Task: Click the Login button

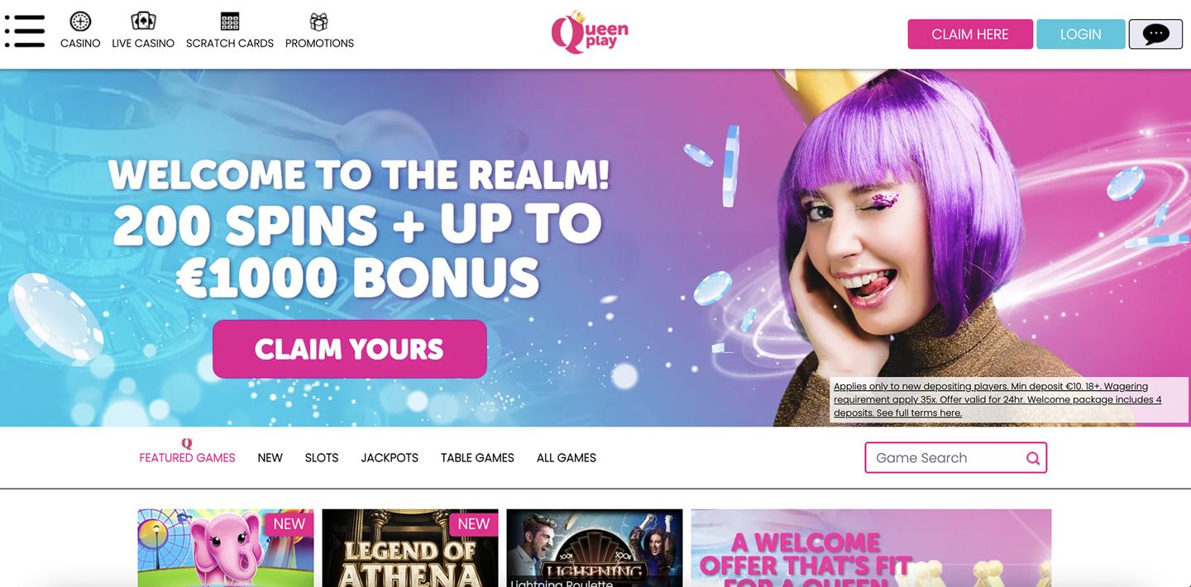Action: pyautogui.click(x=1080, y=34)
